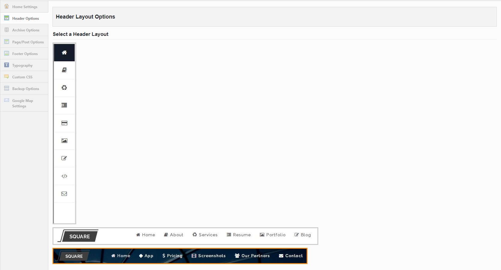Click Contact in the dark header layout
This screenshot has width=501, height=270.
point(291,256)
